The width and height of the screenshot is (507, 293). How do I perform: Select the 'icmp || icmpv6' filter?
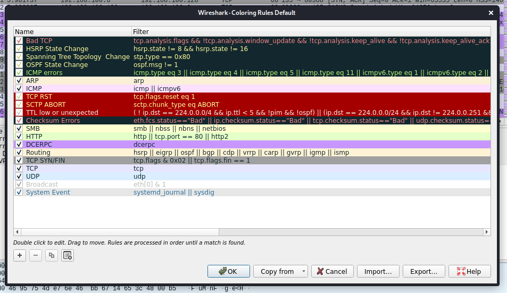[x=157, y=88]
